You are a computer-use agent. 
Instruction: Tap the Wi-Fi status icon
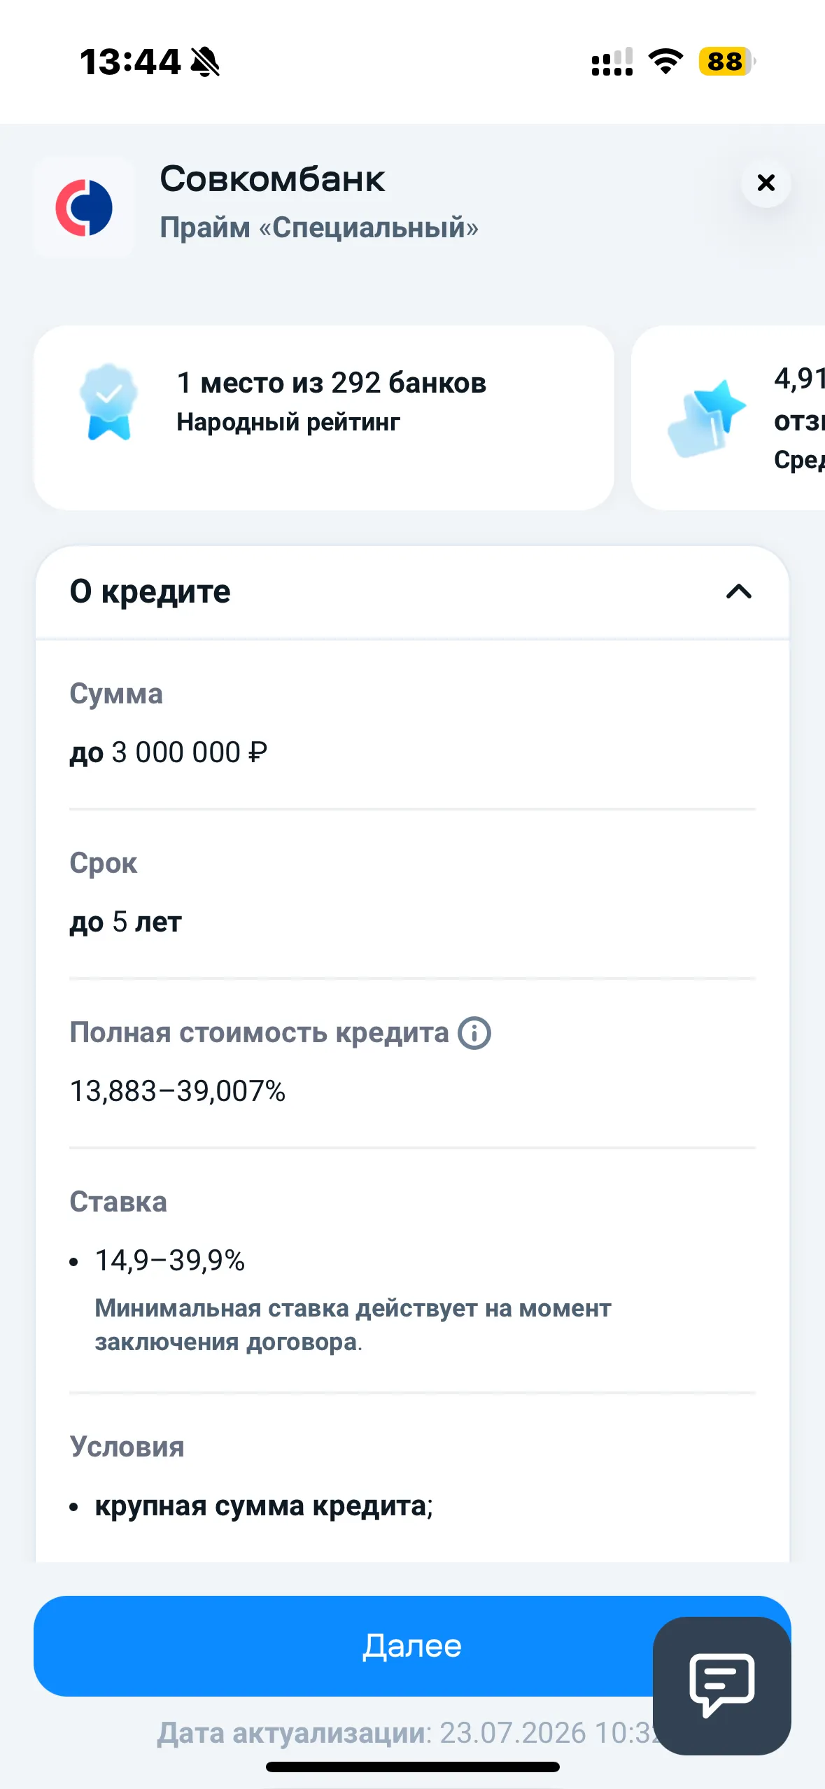tap(665, 62)
